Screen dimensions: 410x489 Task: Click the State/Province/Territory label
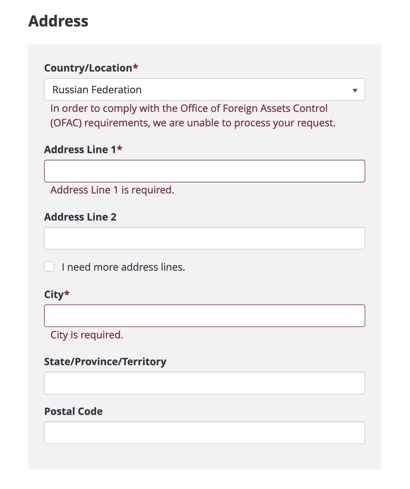pyautogui.click(x=105, y=362)
